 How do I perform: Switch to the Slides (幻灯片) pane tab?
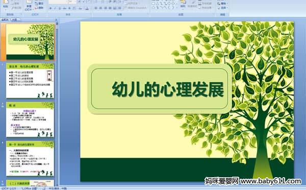point(5,19)
